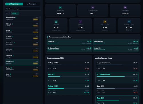Select the highlighted Hornchurch vs Aldershot match
The height and width of the screenshot is (104, 143).
click(22, 63)
